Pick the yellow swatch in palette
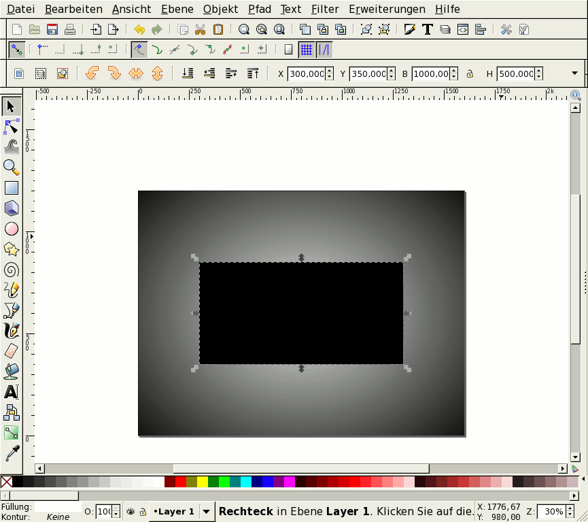Image resolution: width=588 pixels, height=522 pixels. coord(203,482)
